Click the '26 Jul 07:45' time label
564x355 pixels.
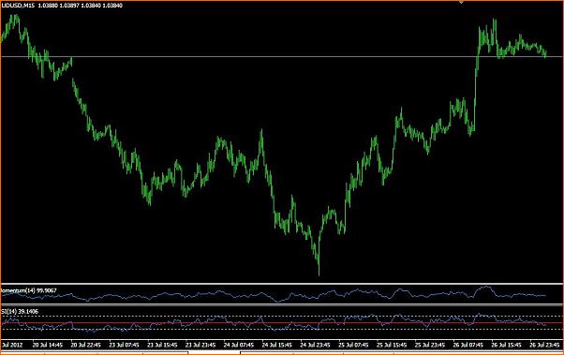pos(468,345)
